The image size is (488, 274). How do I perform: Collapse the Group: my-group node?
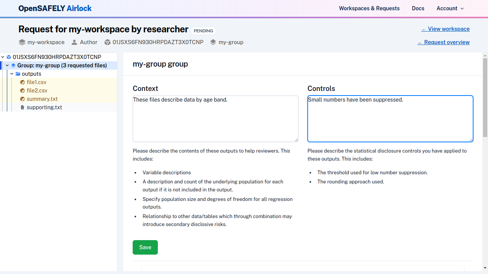click(x=7, y=65)
